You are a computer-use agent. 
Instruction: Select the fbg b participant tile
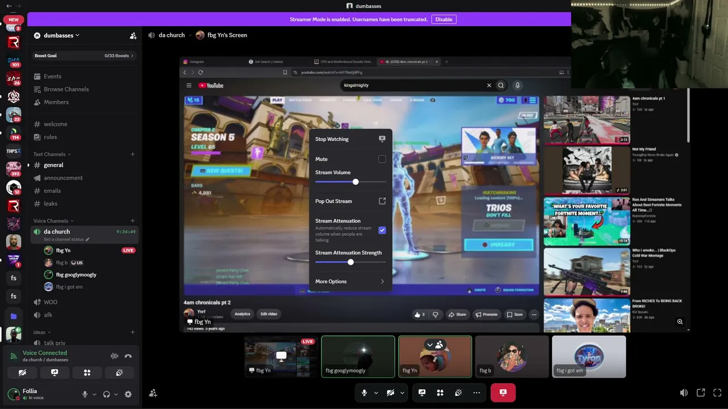[512, 357]
